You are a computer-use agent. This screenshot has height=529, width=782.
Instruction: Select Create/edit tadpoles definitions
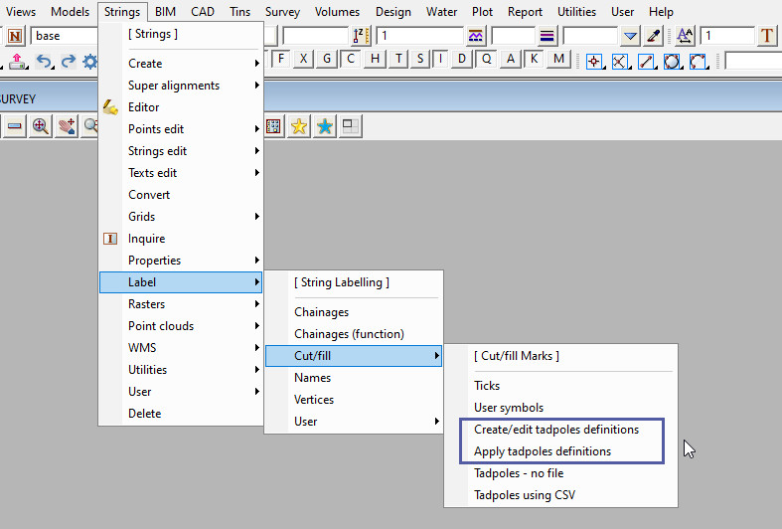point(555,430)
